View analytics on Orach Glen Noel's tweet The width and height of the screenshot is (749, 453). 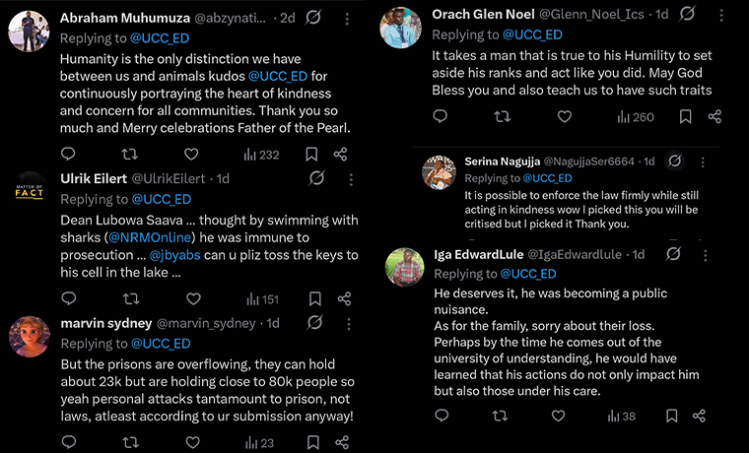pos(635,116)
